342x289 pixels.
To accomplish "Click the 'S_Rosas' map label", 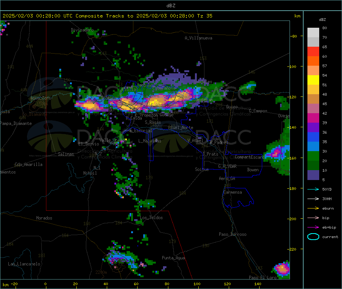I will (x=153, y=122).
